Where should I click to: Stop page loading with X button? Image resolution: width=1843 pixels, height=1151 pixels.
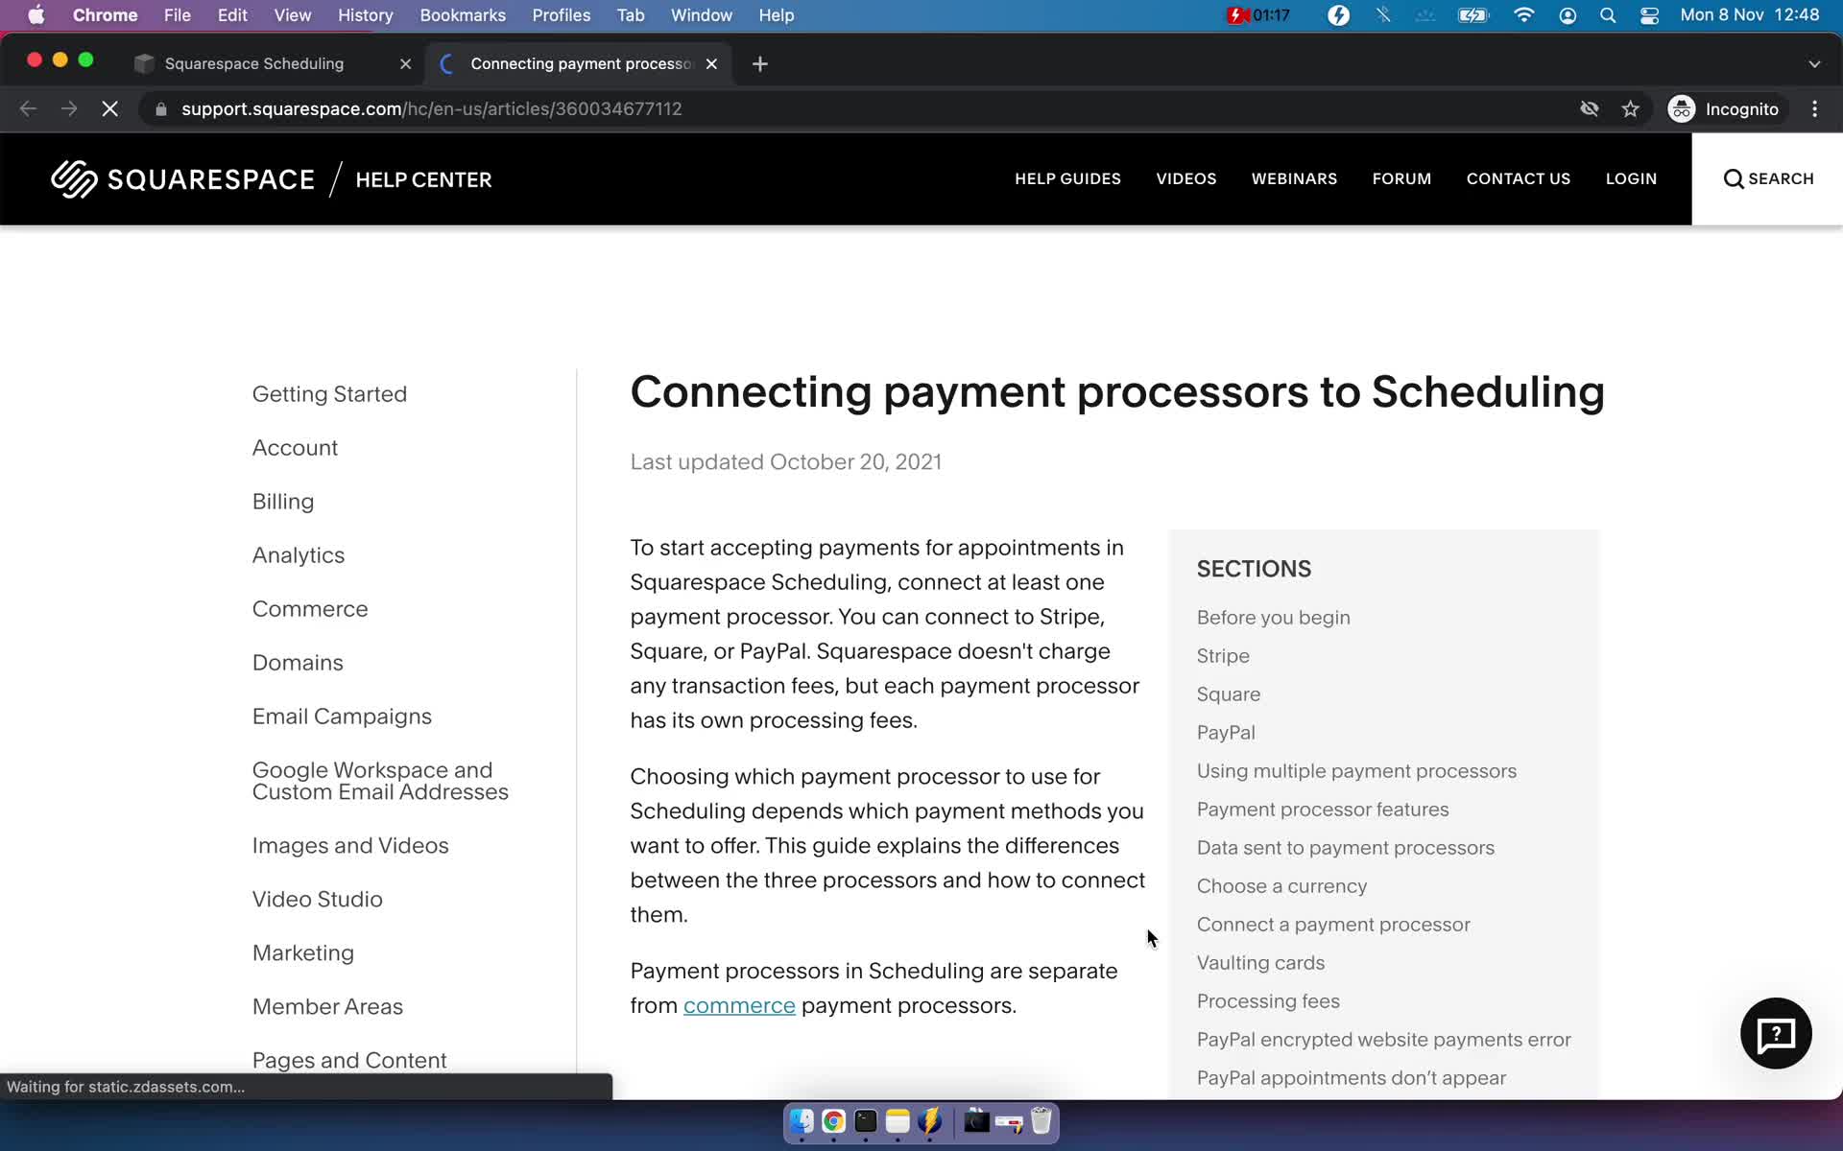point(110,109)
